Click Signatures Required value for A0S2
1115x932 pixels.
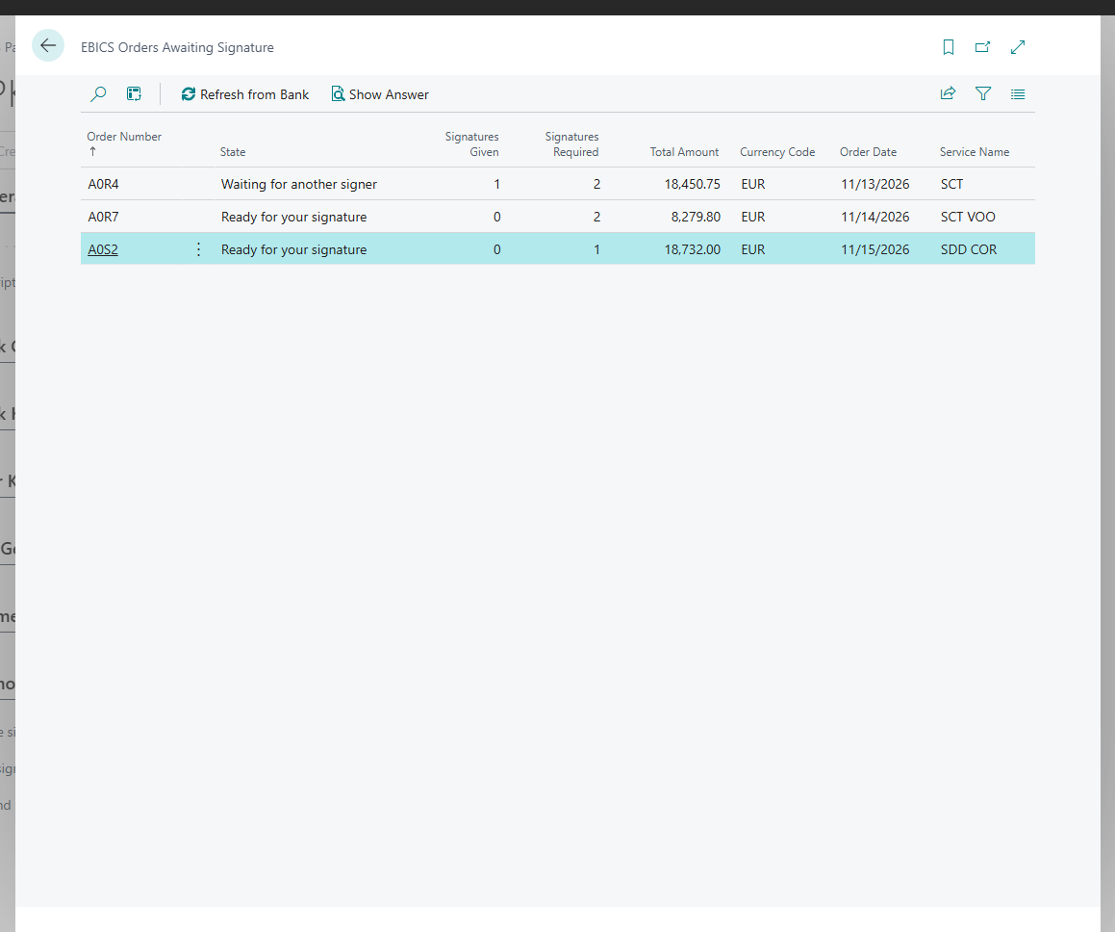click(x=596, y=249)
